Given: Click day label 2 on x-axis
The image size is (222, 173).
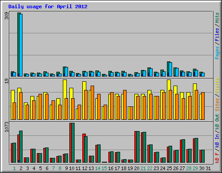Looking at the screenshot, I should tap(21, 168).
